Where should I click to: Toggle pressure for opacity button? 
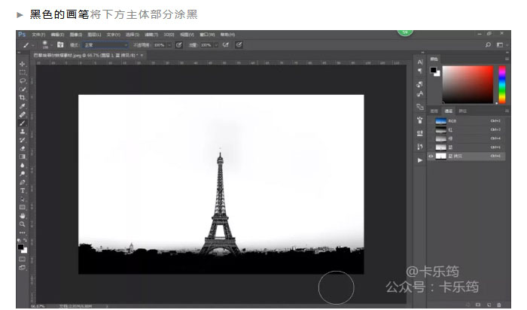[179, 44]
